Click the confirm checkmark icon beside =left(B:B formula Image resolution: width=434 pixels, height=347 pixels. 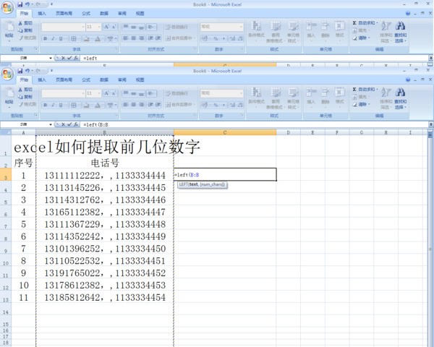coord(69,124)
